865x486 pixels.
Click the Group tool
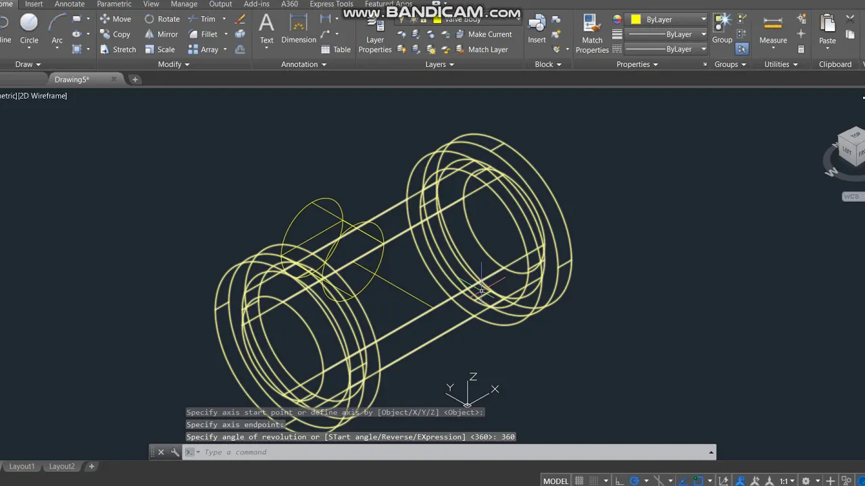[x=722, y=30]
